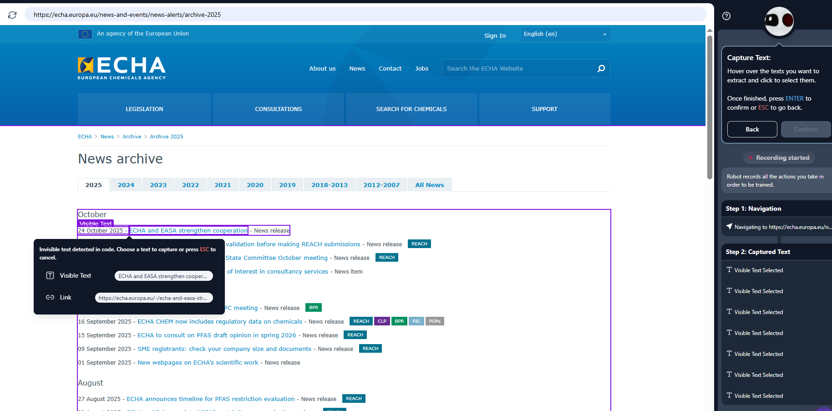The height and width of the screenshot is (411, 832).
Task: Click the Archive breadcrumb link
Action: [132, 137]
